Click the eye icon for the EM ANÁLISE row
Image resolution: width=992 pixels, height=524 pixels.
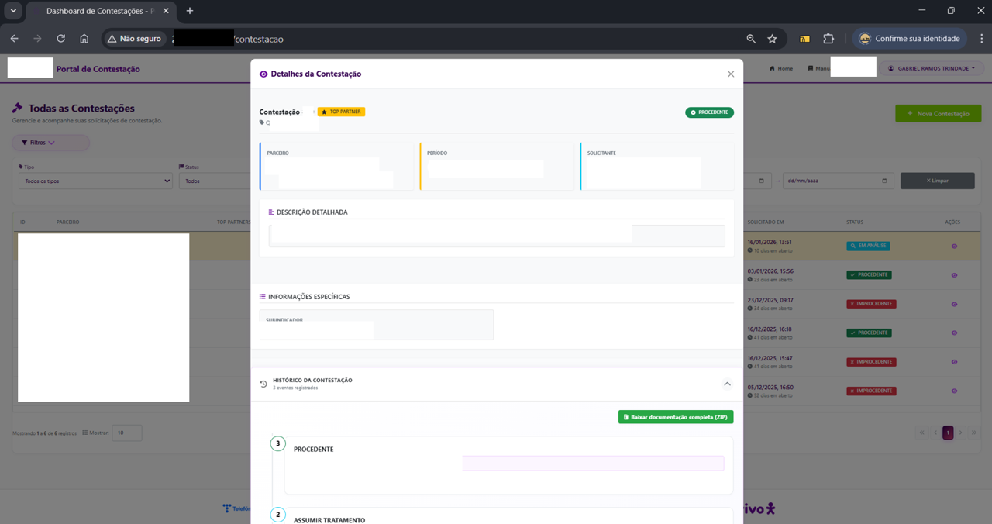coord(955,246)
